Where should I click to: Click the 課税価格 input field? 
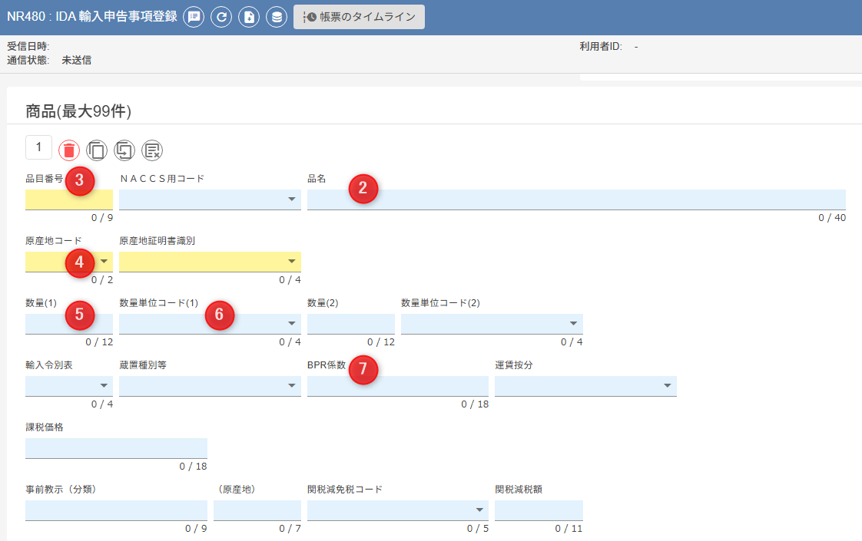[x=116, y=448]
